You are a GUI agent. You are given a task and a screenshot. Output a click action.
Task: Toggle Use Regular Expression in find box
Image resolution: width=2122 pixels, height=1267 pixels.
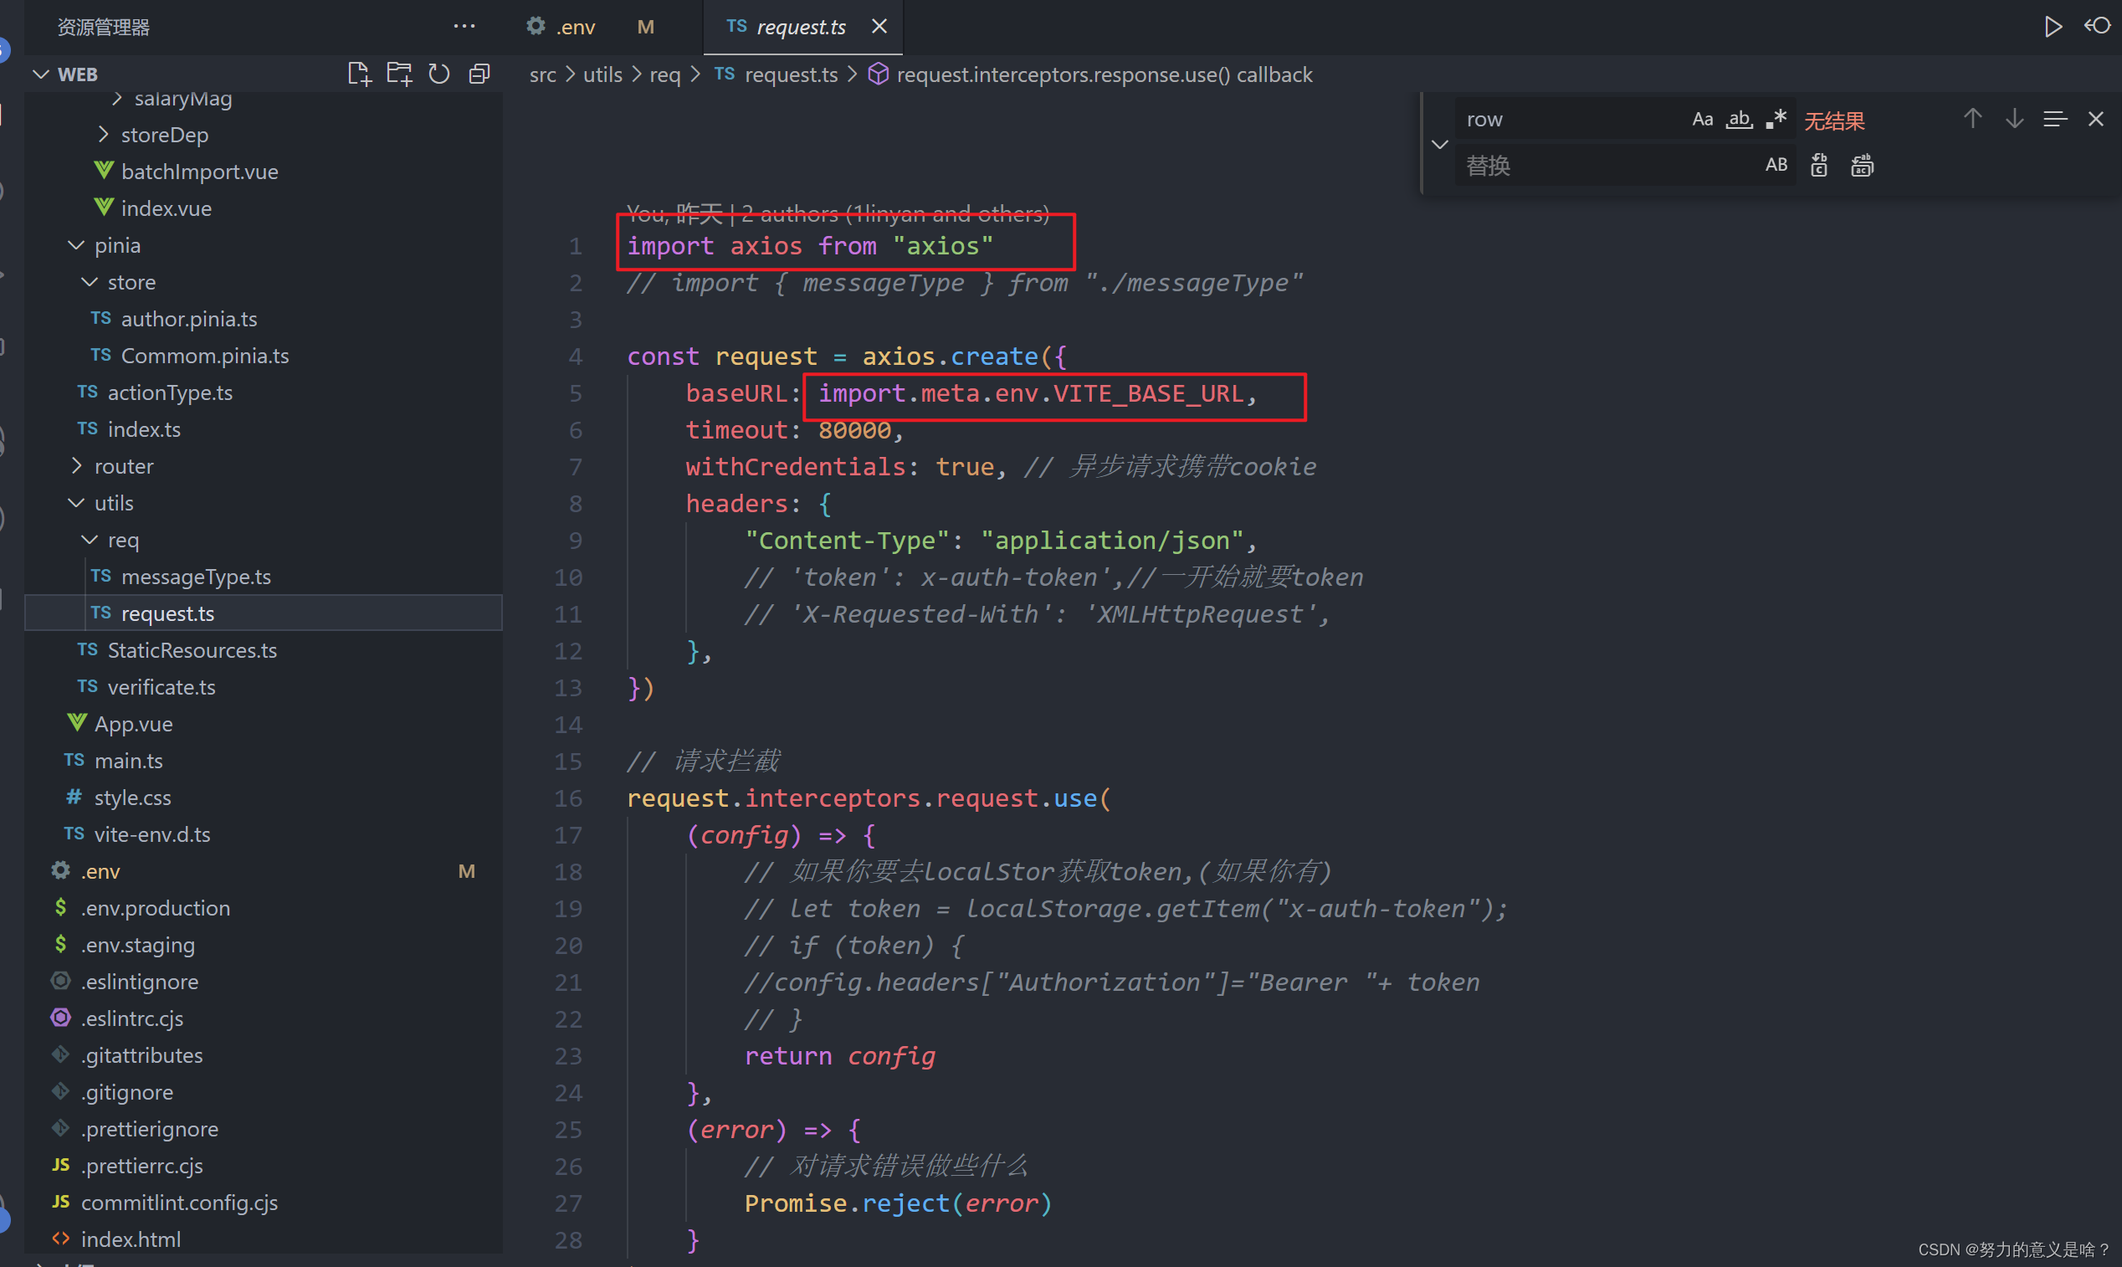pos(1776,119)
